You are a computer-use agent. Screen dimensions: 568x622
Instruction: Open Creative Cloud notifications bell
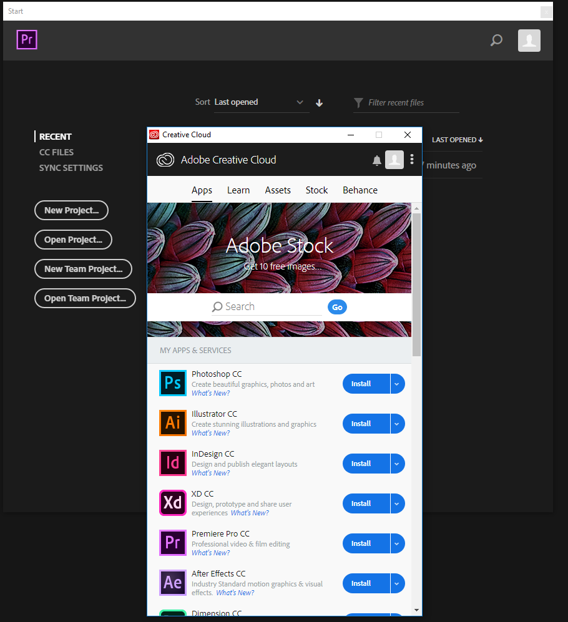tap(376, 160)
